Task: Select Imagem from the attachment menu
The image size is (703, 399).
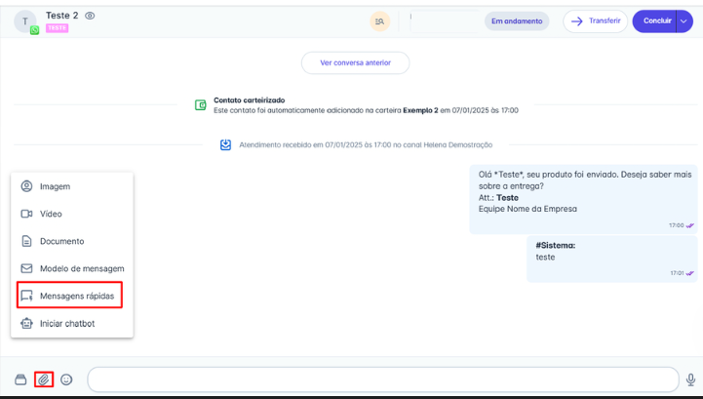Action: tap(55, 186)
